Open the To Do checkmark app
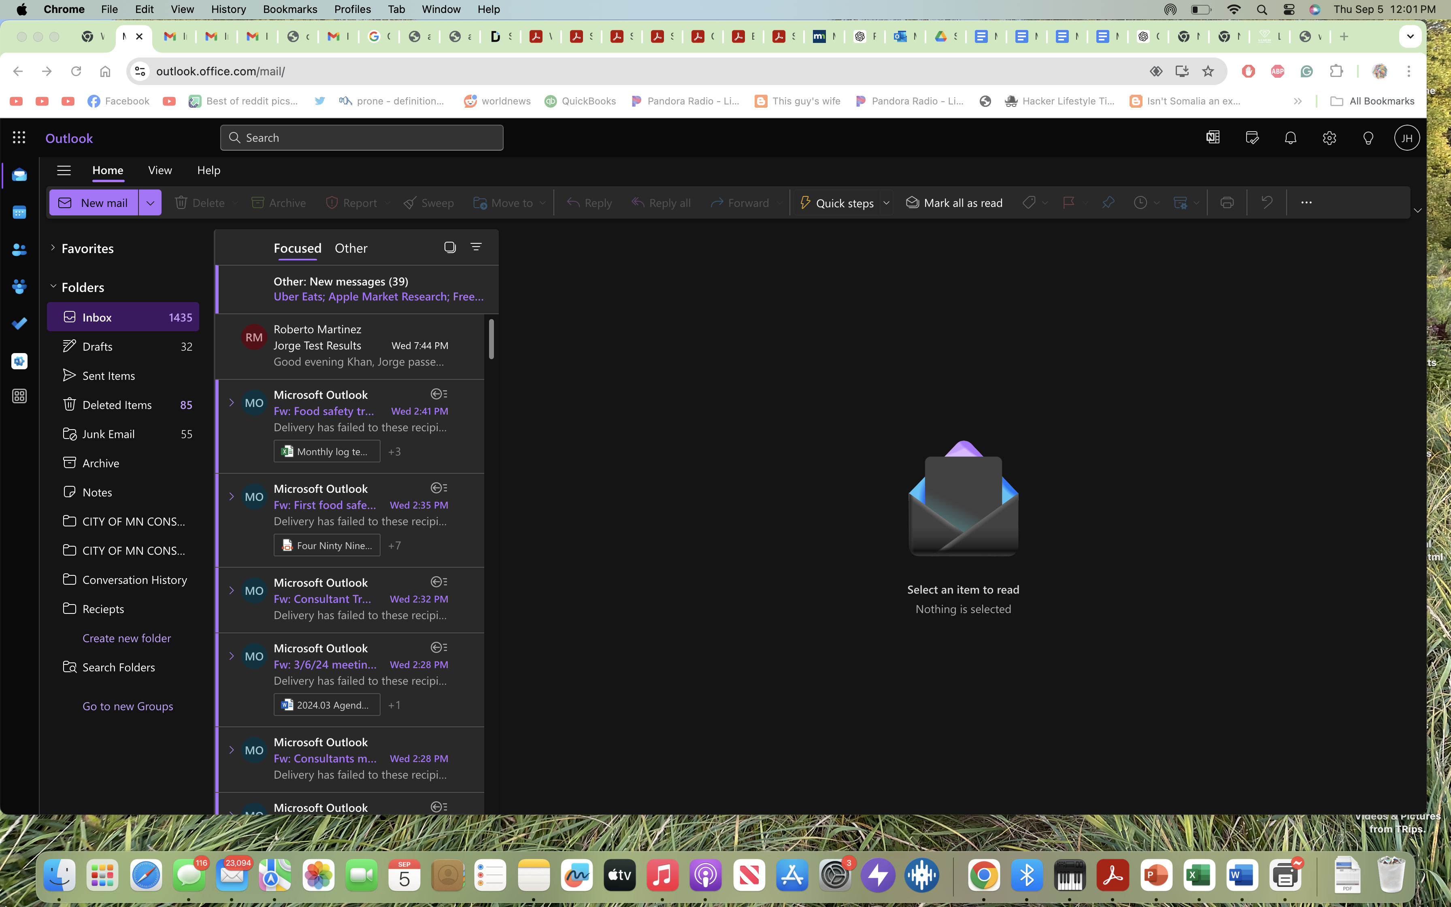 [x=19, y=324]
